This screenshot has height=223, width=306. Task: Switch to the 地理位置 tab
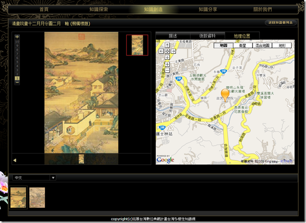(242, 36)
